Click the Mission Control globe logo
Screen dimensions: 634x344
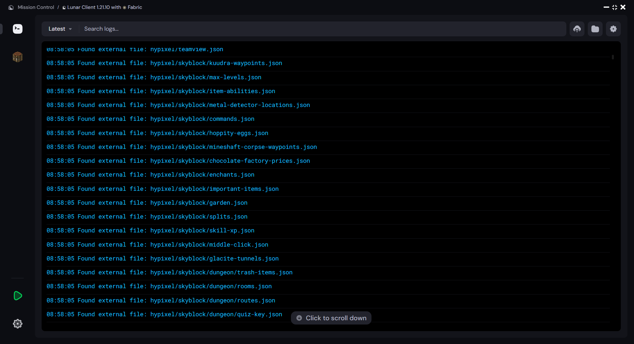point(11,7)
